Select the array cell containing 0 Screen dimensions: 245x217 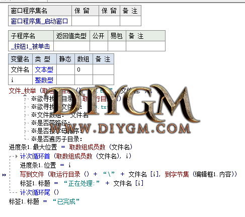point(84,69)
